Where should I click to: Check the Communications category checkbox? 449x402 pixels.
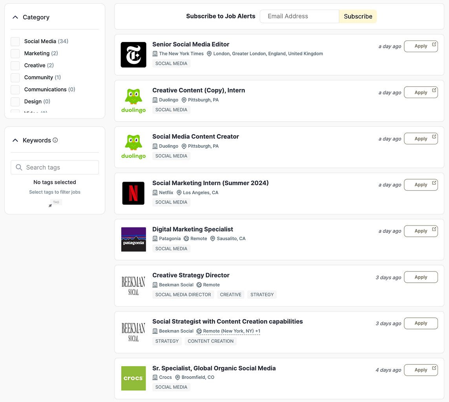pos(15,89)
